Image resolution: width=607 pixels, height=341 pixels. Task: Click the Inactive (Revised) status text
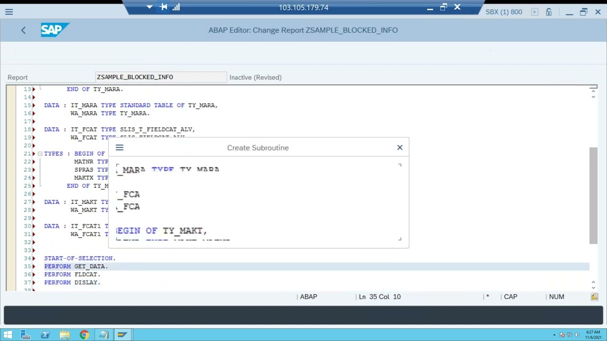tap(255, 77)
